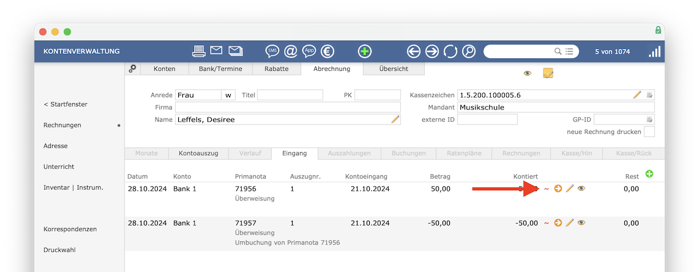This screenshot has width=699, height=272.
Task: Open the Rabatte tab
Action: point(277,68)
